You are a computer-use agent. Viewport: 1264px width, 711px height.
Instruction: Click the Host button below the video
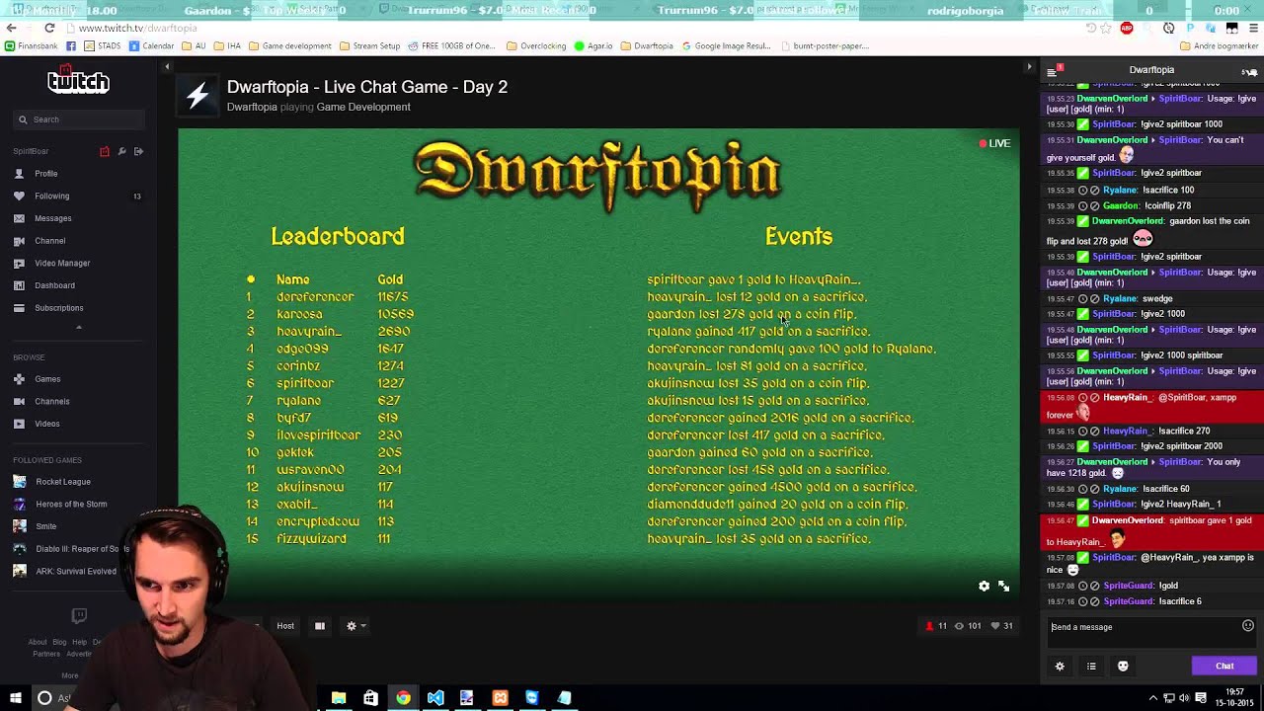[285, 626]
